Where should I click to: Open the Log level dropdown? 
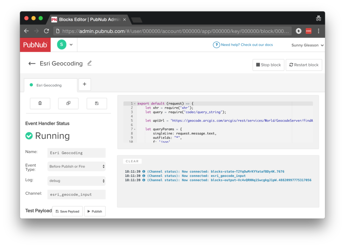76,180
